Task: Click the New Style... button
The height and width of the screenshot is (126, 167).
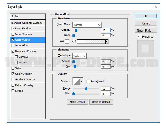Action: 146,30
